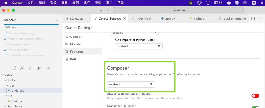Toggle Always keep composer in bound

[x=255, y=96]
